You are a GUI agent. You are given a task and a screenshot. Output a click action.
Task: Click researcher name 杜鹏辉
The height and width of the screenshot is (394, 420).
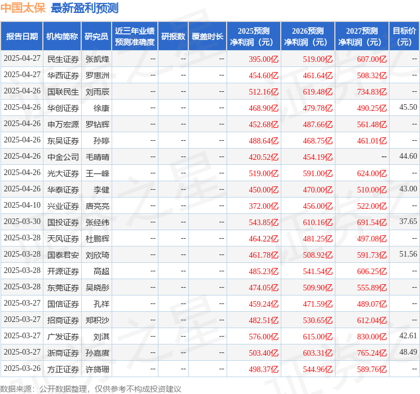coord(98,239)
